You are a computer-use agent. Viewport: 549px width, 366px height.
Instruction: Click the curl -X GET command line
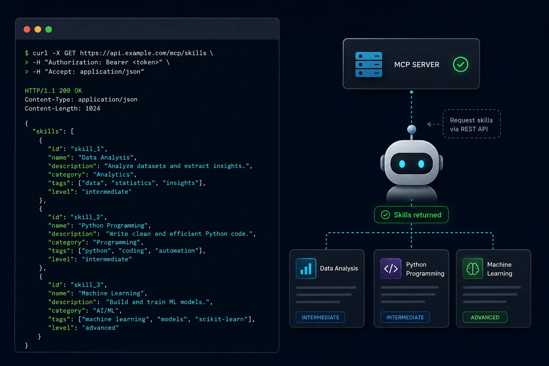pyautogui.click(x=119, y=53)
